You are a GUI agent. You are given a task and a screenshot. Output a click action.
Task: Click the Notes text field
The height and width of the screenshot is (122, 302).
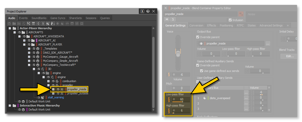[x=271, y=17]
